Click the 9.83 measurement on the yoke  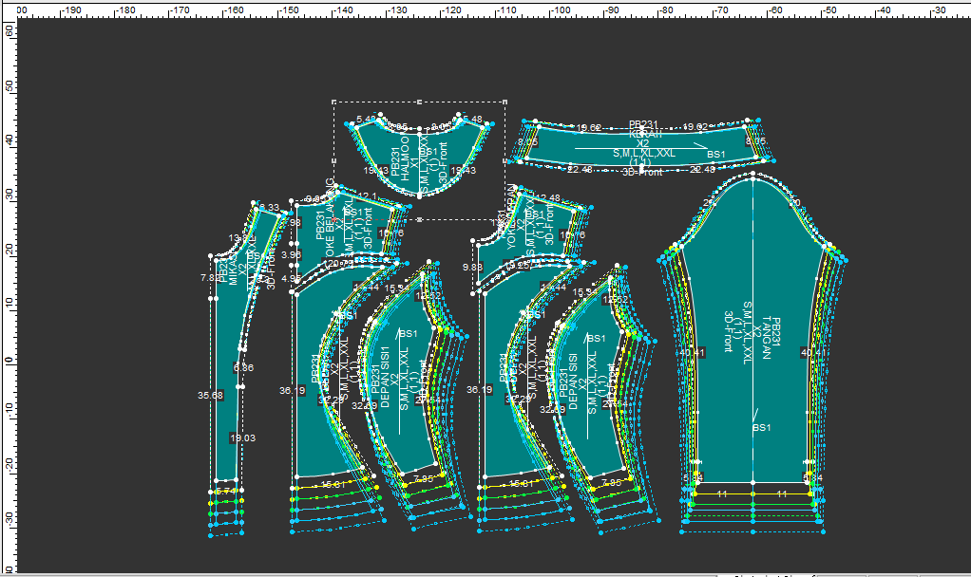tap(472, 268)
